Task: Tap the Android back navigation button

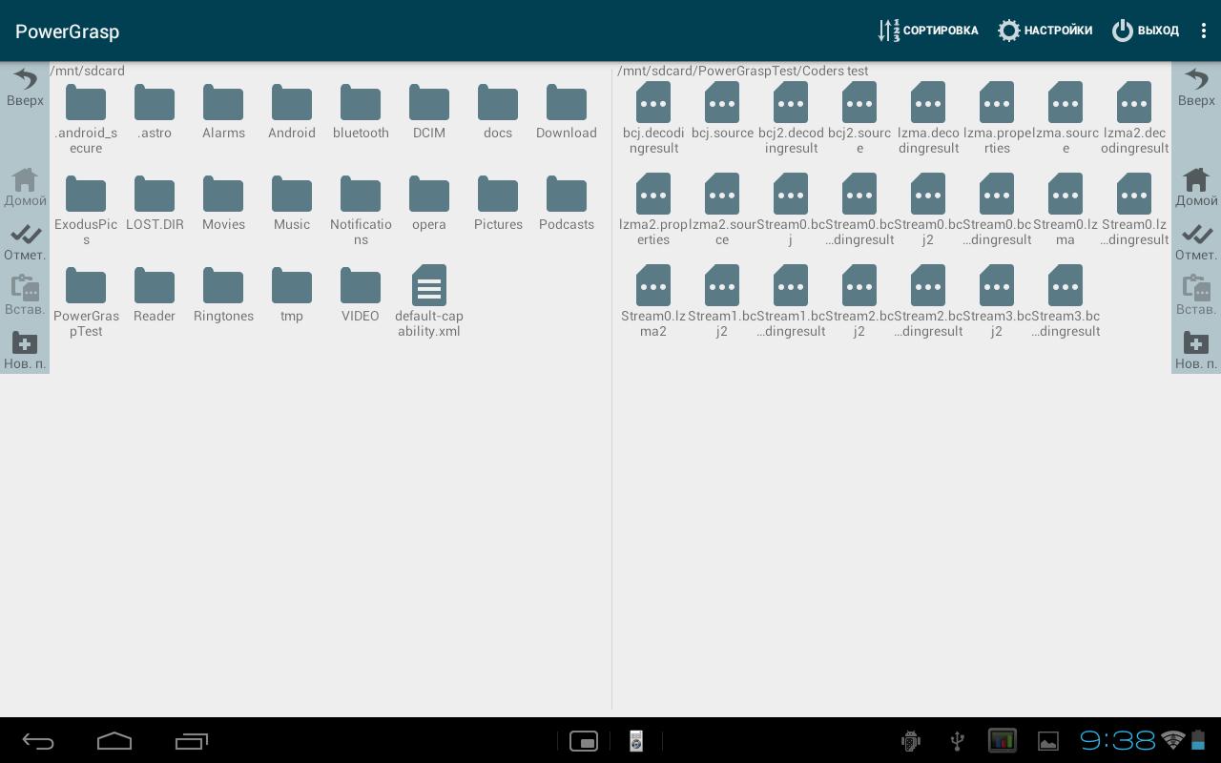Action: [38, 741]
